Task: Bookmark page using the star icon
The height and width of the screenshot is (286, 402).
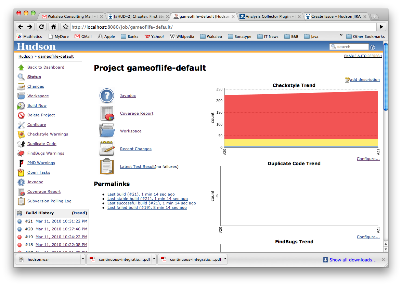Action: 65,27
